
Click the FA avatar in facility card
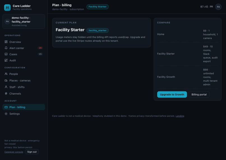[7, 22]
